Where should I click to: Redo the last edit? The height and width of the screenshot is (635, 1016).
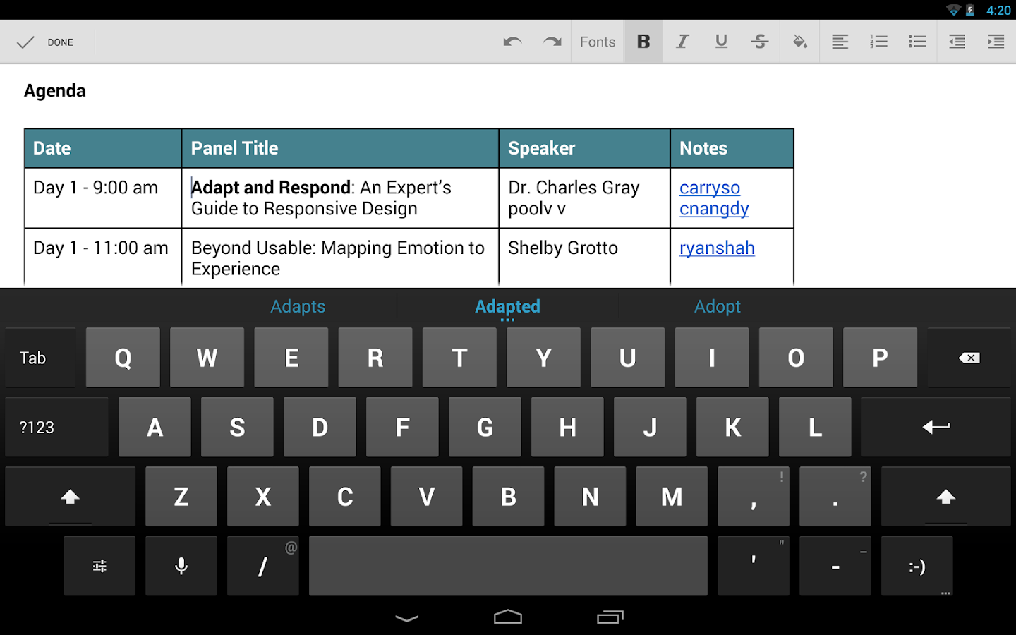coord(551,41)
